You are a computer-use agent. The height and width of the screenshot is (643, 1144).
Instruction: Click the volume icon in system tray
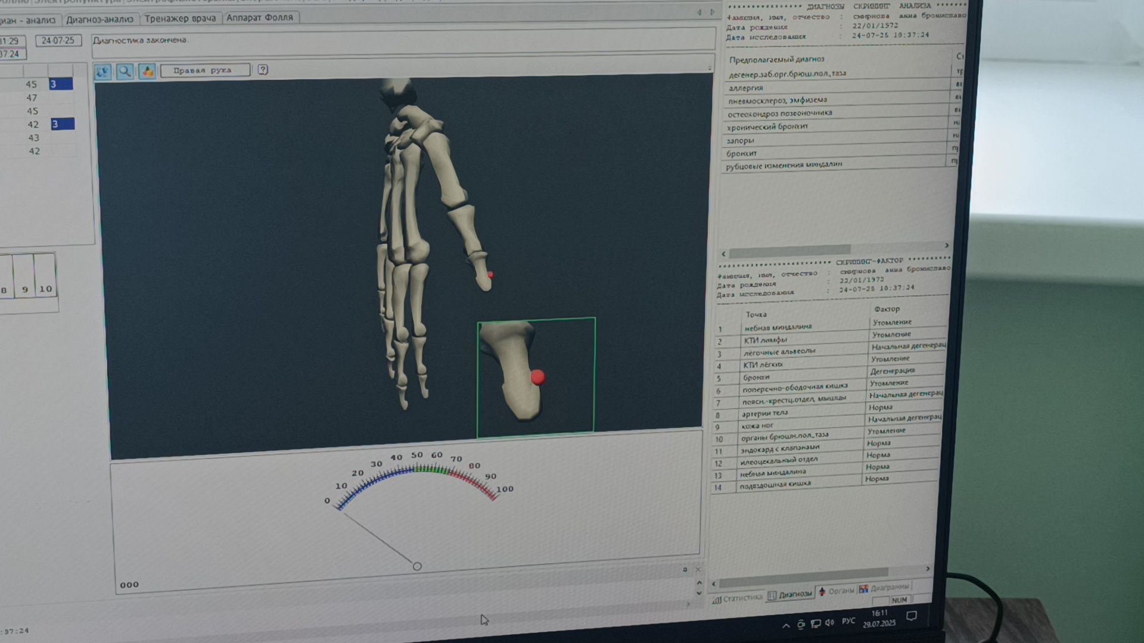829,623
